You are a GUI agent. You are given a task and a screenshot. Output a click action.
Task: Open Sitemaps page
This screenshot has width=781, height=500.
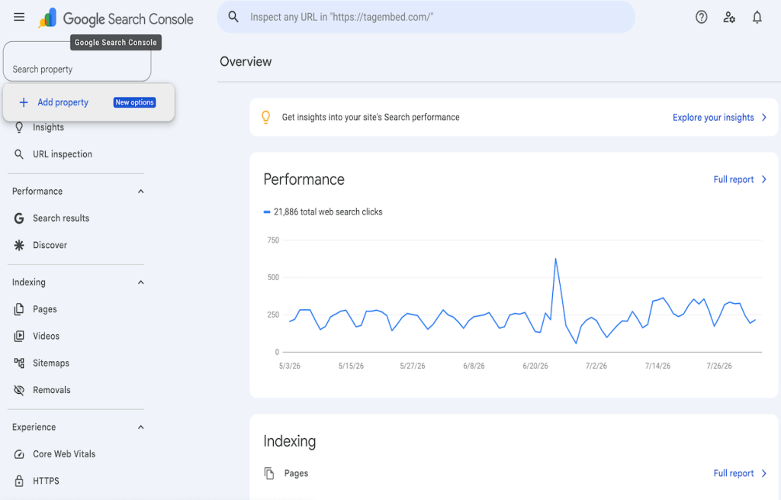pyautogui.click(x=51, y=363)
